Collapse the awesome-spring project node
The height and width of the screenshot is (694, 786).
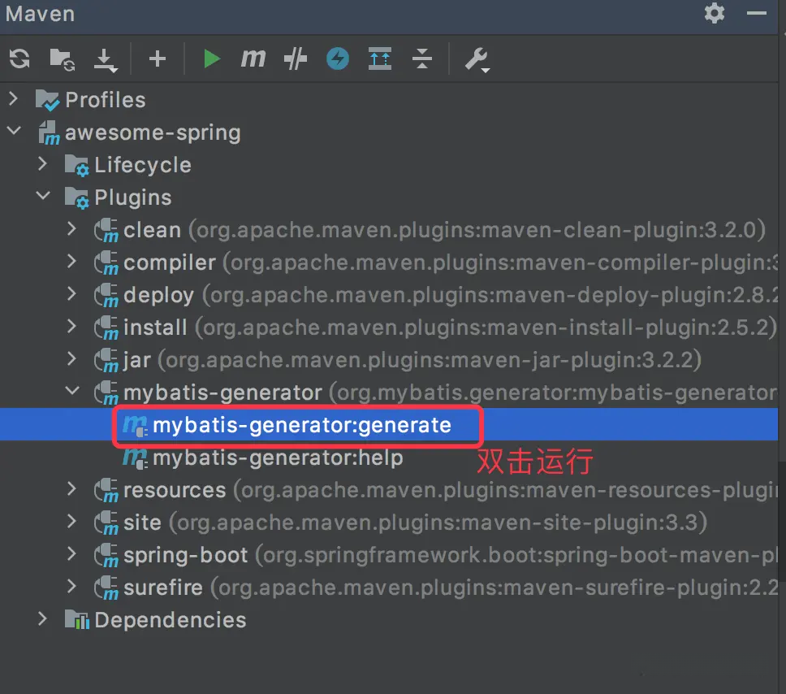tap(14, 131)
